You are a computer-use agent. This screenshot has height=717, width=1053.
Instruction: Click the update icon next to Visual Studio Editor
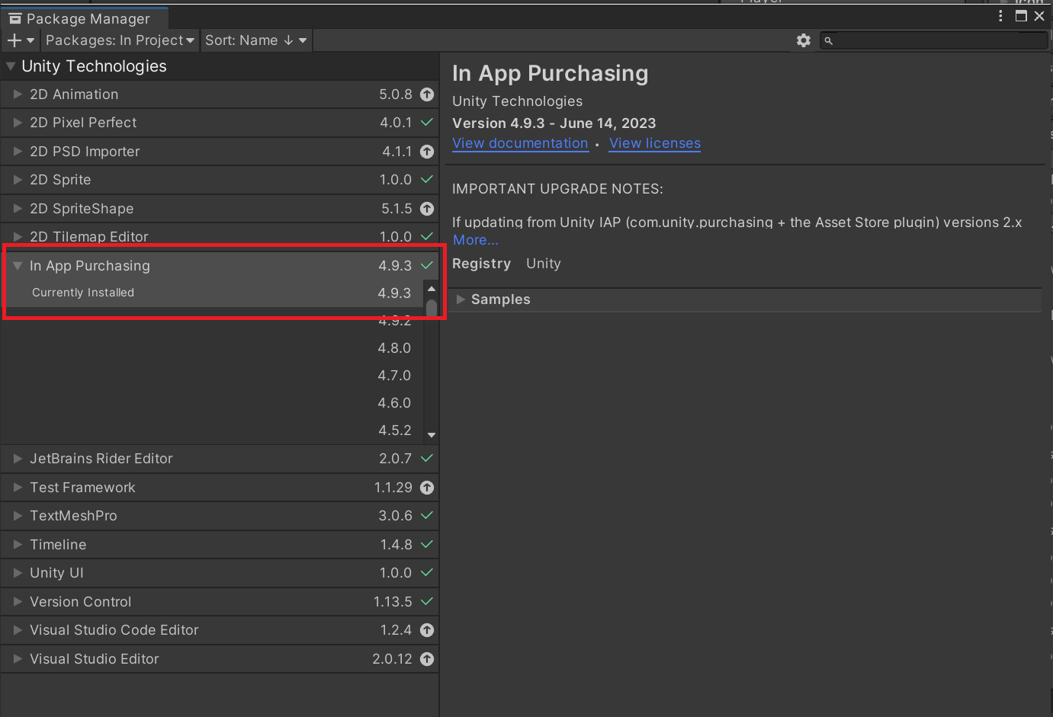[427, 659]
